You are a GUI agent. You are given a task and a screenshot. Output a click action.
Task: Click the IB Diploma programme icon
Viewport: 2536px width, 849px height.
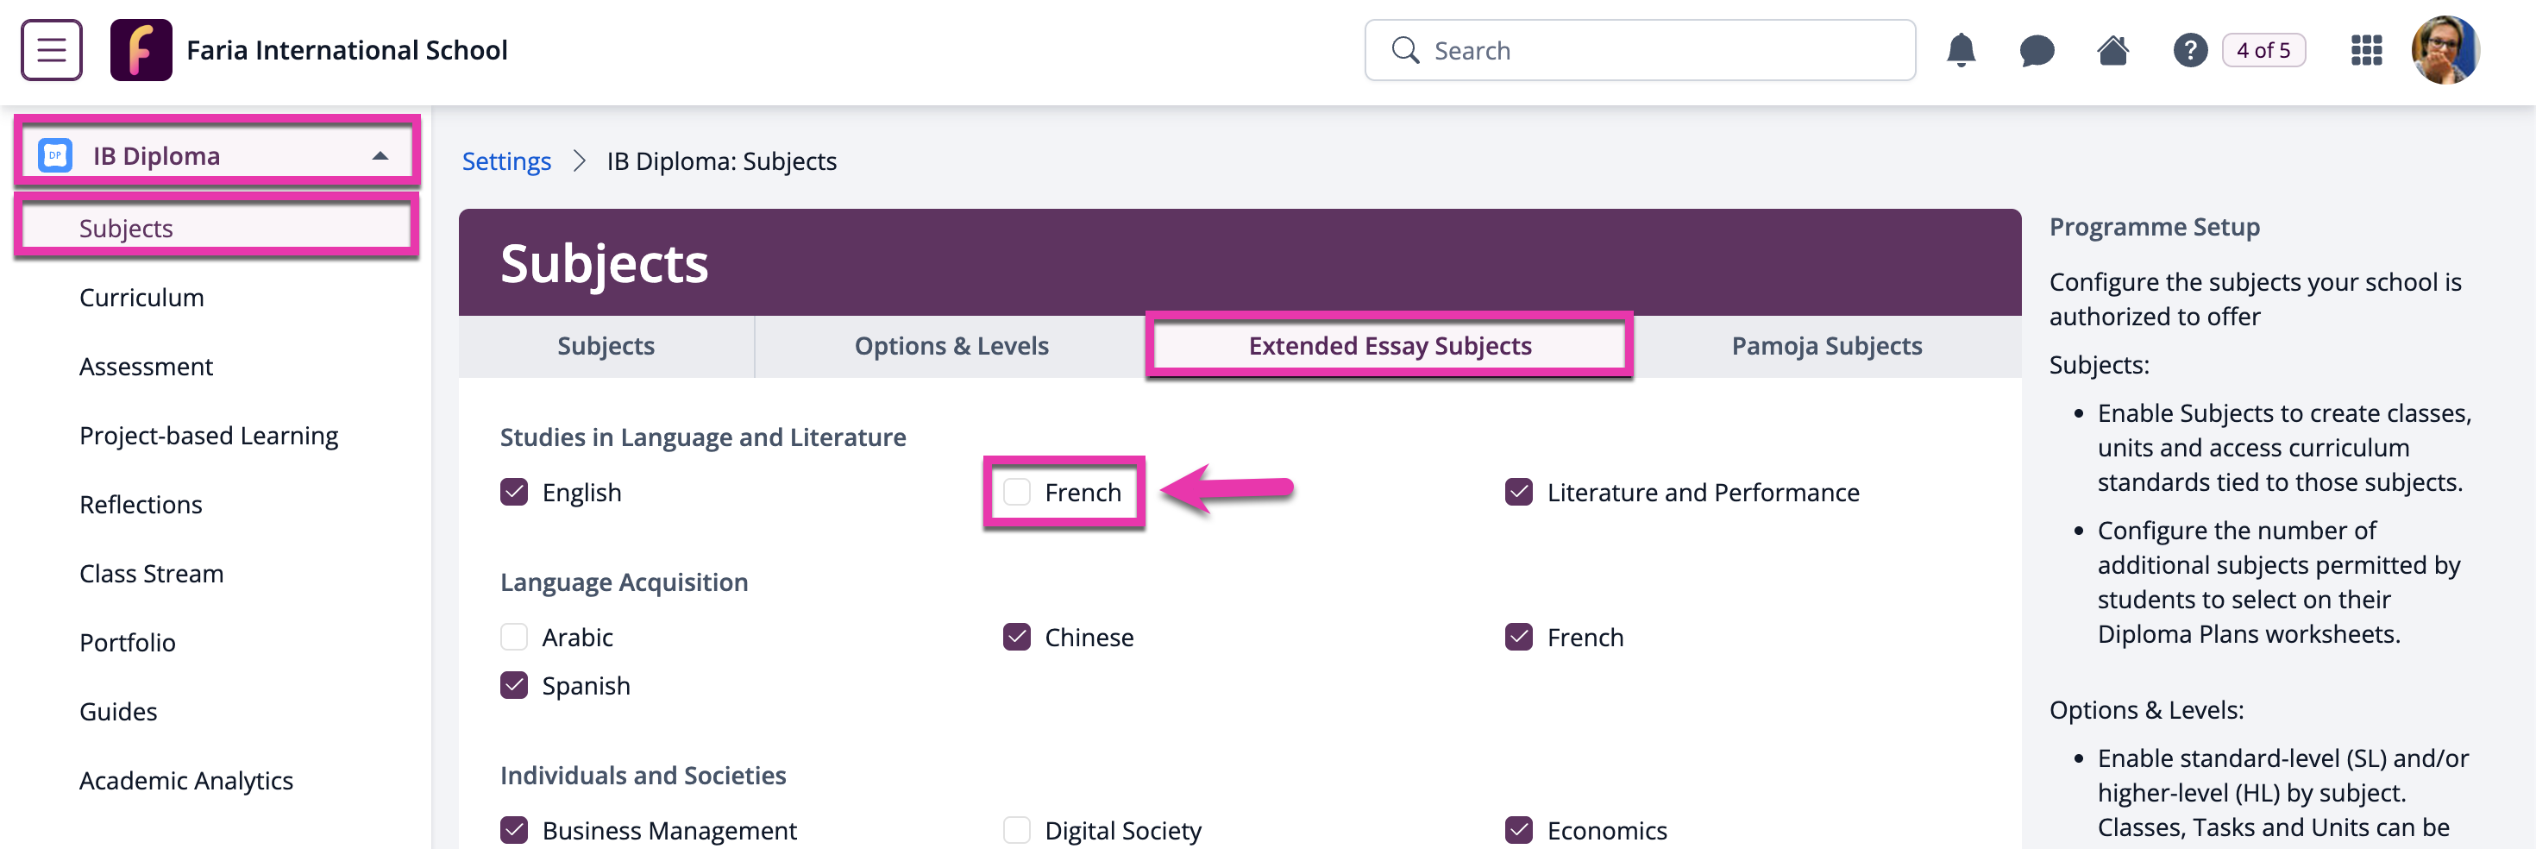tap(55, 155)
